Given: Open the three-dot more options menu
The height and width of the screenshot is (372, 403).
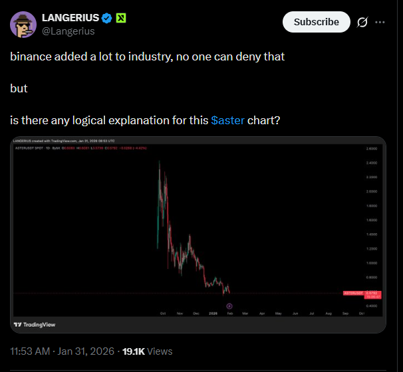Looking at the screenshot, I should click(x=380, y=22).
